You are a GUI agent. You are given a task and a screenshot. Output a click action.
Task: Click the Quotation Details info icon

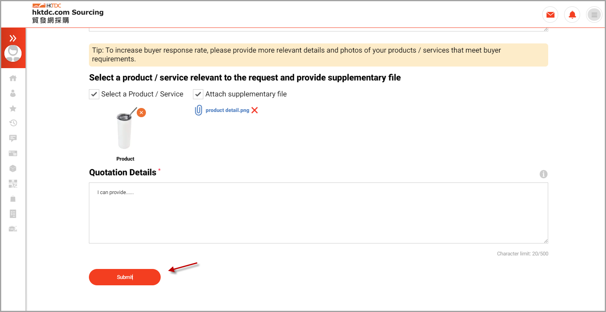click(543, 174)
